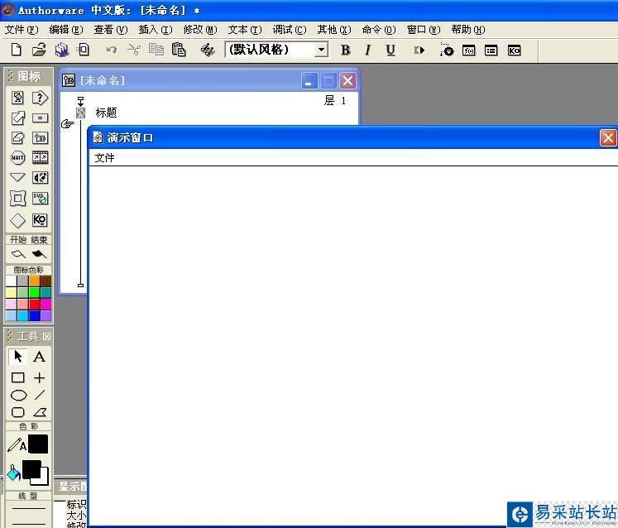
Task: Open the Functions window icon
Action: tap(468, 50)
